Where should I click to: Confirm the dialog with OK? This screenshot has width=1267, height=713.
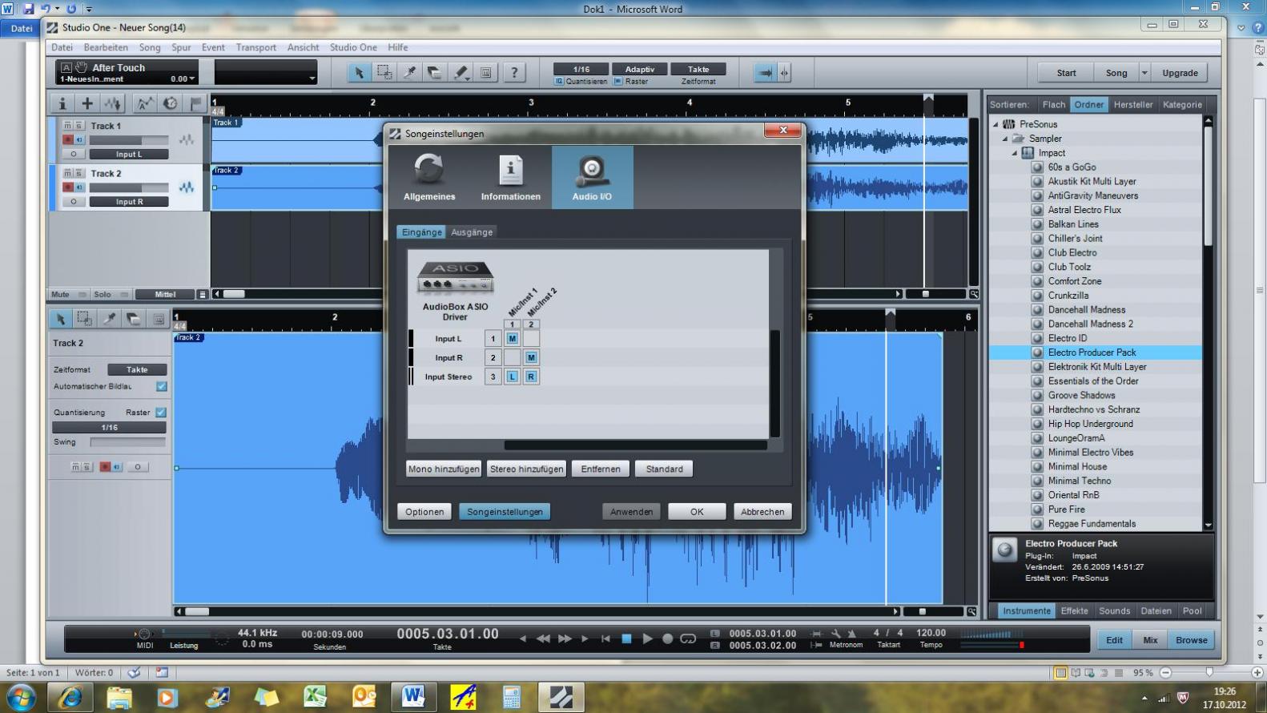[x=697, y=511]
